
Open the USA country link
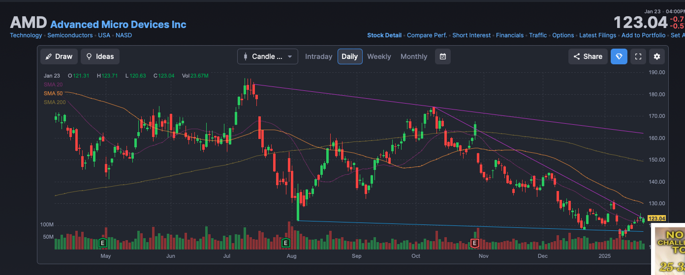click(104, 35)
